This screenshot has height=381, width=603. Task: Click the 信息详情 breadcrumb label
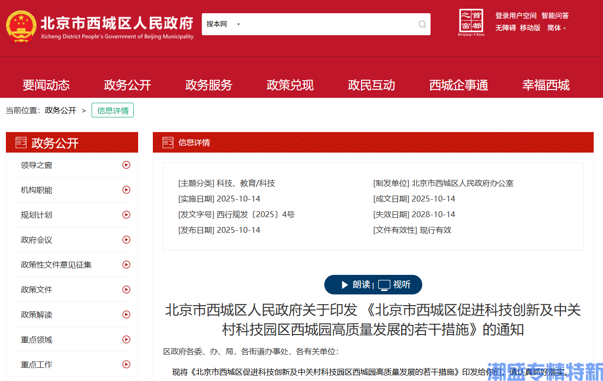tap(112, 110)
